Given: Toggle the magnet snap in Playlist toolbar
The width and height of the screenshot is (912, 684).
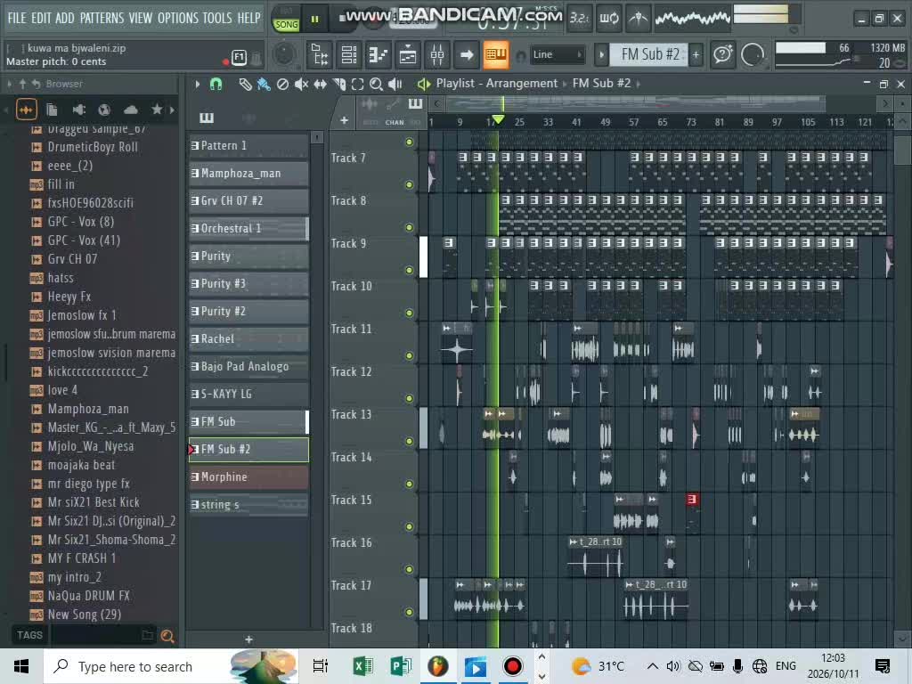Looking at the screenshot, I should (216, 85).
